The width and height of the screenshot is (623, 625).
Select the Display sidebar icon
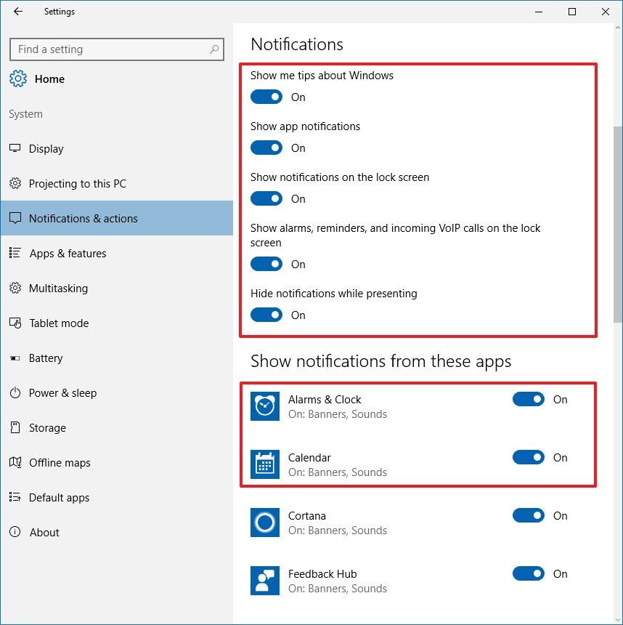point(16,148)
